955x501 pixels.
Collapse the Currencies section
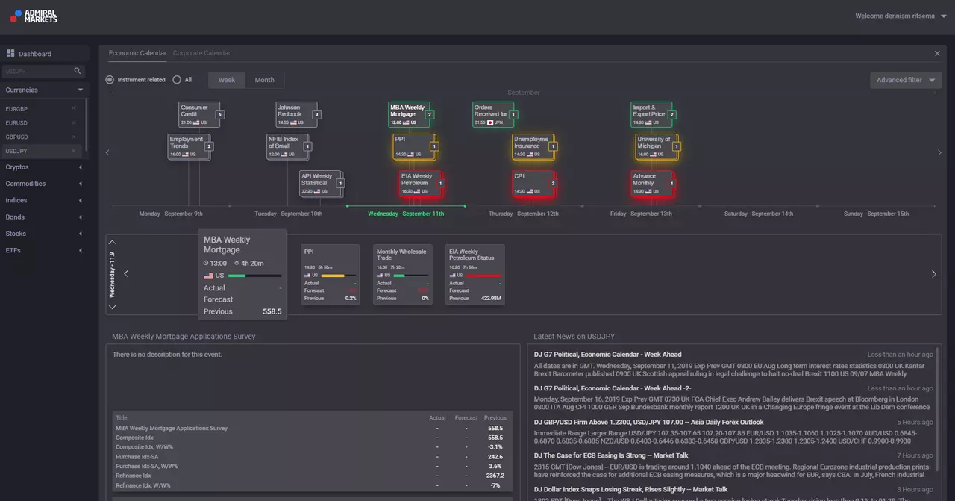click(45, 90)
